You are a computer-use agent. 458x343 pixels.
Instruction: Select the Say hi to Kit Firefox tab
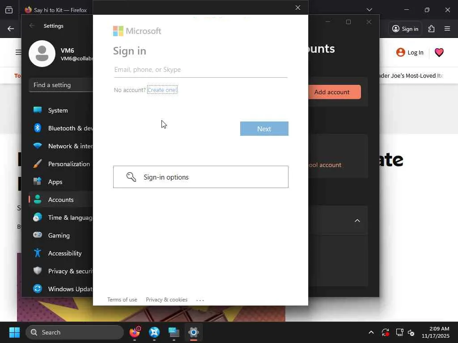pos(57,10)
